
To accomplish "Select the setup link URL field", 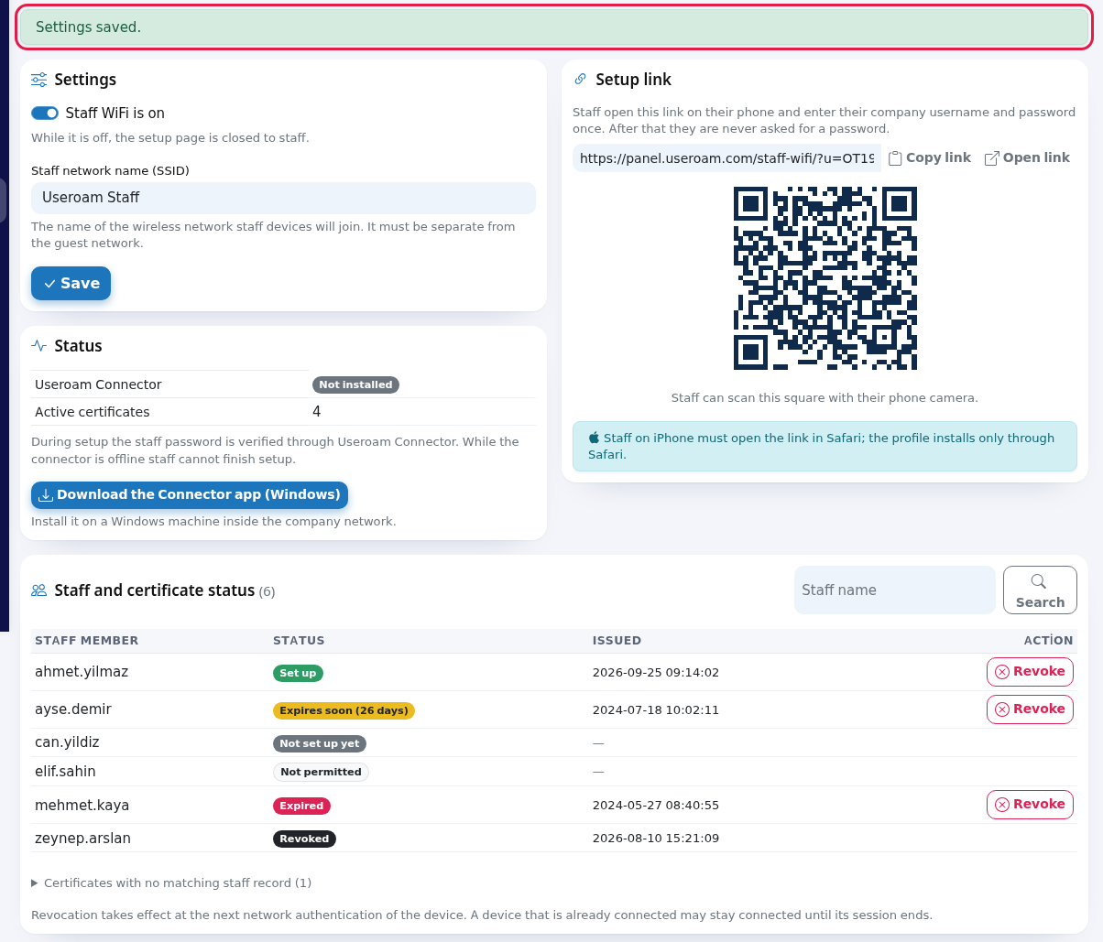I will (726, 158).
